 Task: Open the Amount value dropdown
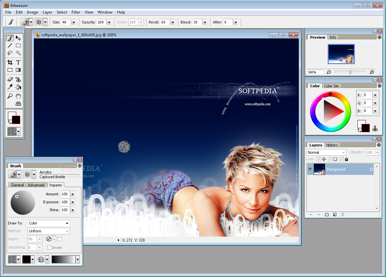[x=73, y=194]
